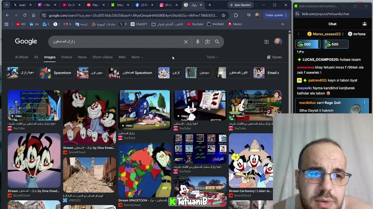
Task: Open the Tools dropdown
Action: (212, 57)
